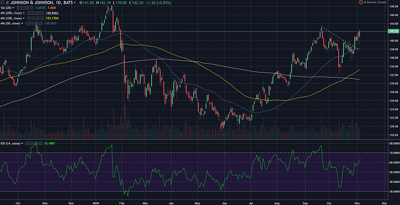The height and width of the screenshot is (205, 400).
Task: Open the MA (100, close) dropdown arrow
Action: (24, 18)
